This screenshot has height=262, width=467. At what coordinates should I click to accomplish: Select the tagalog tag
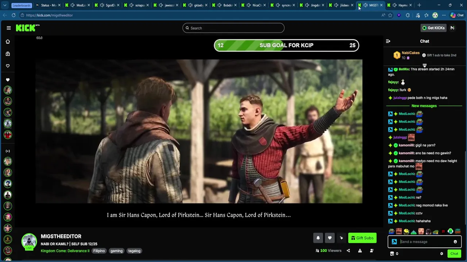pos(134,251)
